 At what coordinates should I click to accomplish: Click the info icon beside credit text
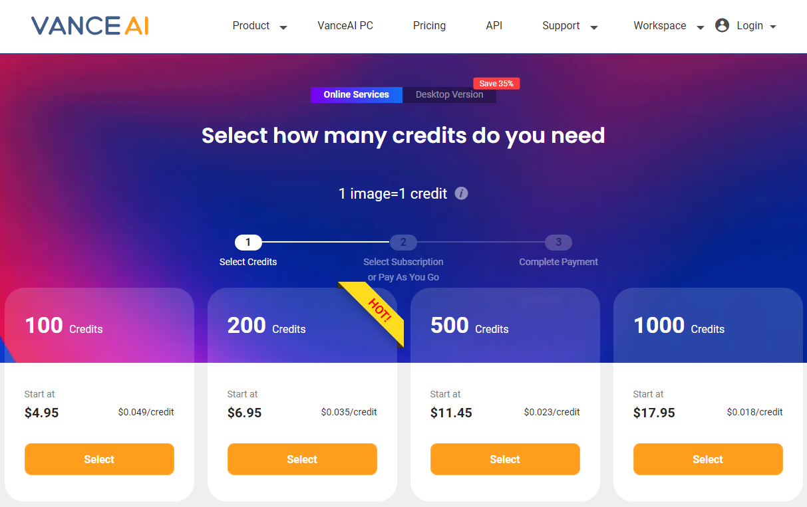coord(461,193)
